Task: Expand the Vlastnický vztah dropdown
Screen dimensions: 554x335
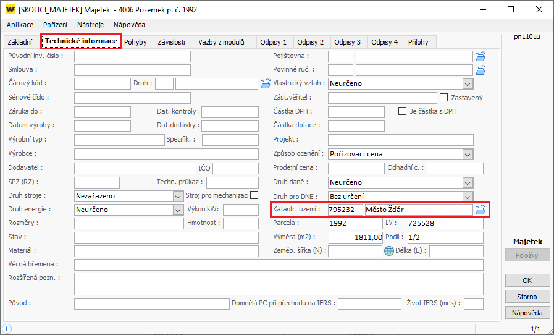Action: [468, 83]
